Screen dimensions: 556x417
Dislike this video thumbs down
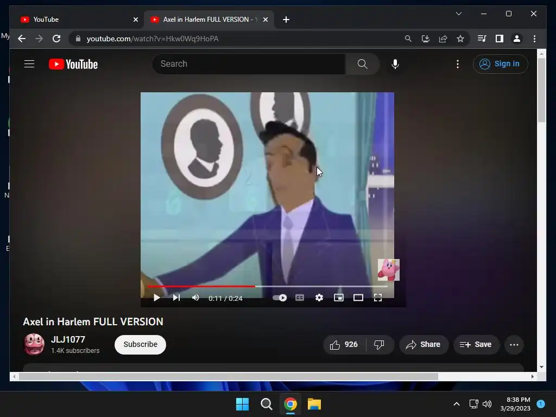[379, 345]
